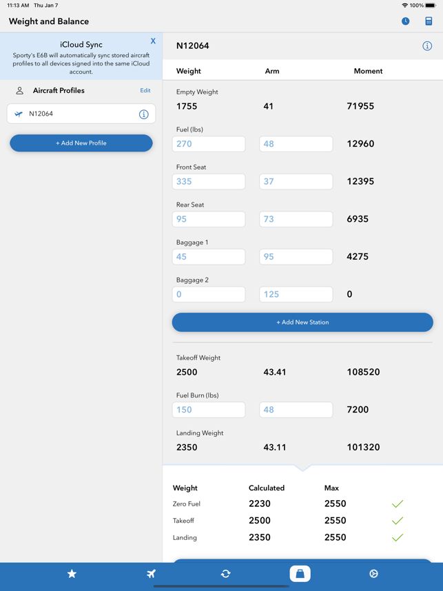Open the conversions arrows tab
Image resolution: width=443 pixels, height=591 pixels.
[x=225, y=574]
